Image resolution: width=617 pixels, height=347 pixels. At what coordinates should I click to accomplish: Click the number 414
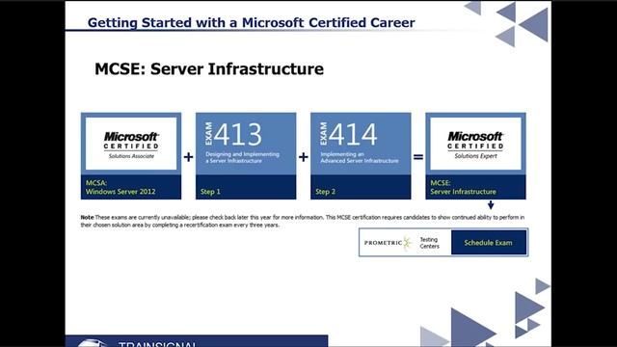[353, 134]
